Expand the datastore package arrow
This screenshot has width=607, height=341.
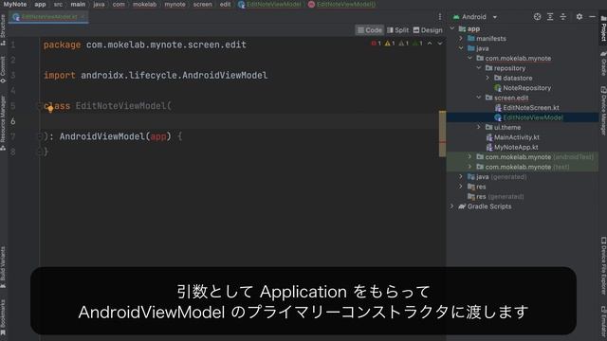click(x=487, y=78)
